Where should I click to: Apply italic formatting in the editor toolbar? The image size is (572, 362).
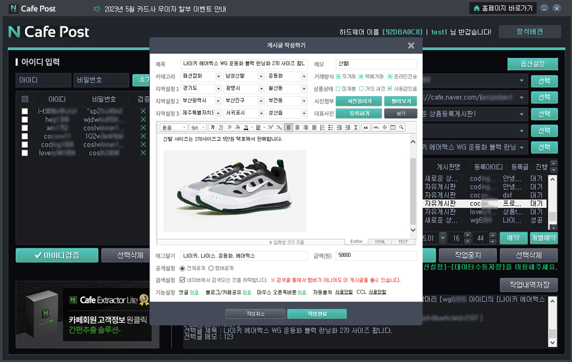[229, 127]
